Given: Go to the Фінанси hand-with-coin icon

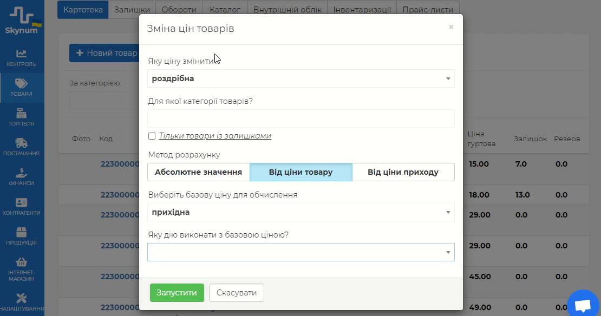Looking at the screenshot, I should [x=22, y=173].
